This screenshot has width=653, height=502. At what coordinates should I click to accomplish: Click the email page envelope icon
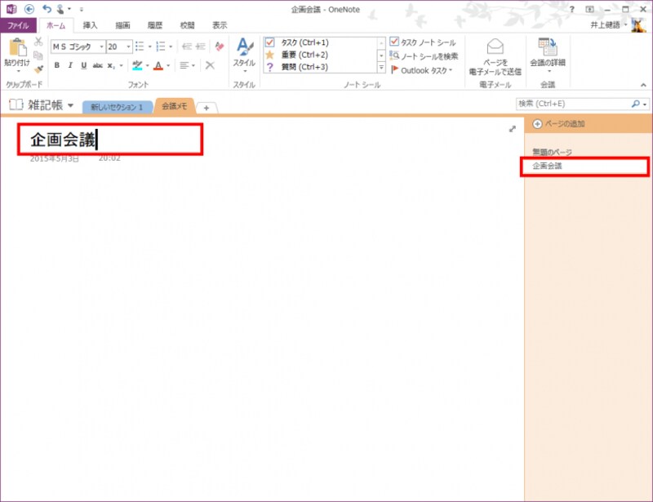tap(495, 47)
